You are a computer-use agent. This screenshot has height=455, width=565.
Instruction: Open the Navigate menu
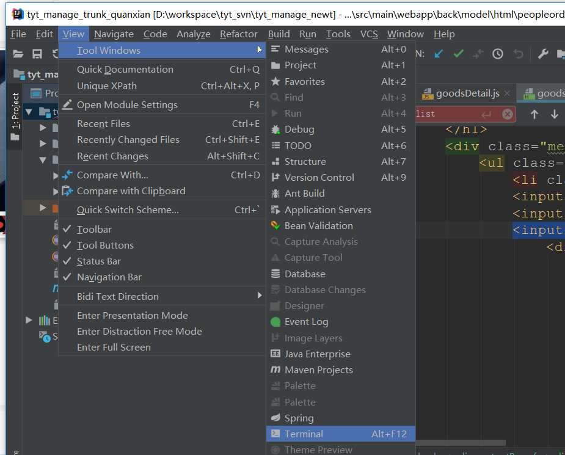click(114, 34)
